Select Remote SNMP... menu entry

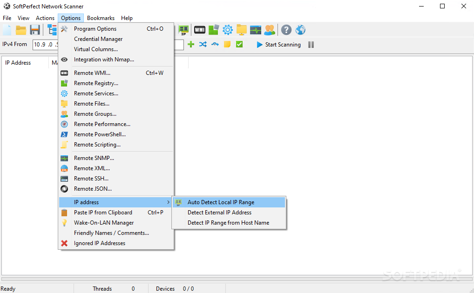116,158
